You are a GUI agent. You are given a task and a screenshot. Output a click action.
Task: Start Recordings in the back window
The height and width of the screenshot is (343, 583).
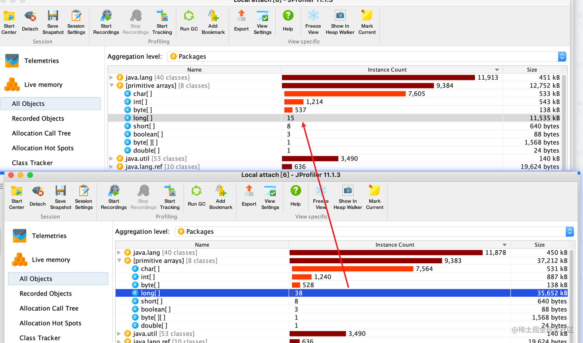106,22
